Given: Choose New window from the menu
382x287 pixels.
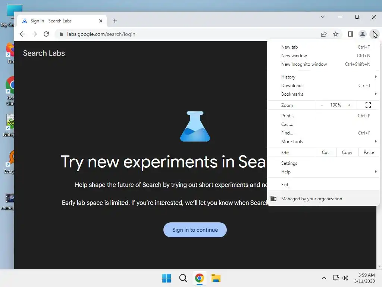Looking at the screenshot, I should (323, 56).
